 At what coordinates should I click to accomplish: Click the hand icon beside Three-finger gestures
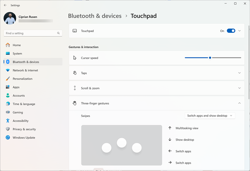click(x=74, y=103)
